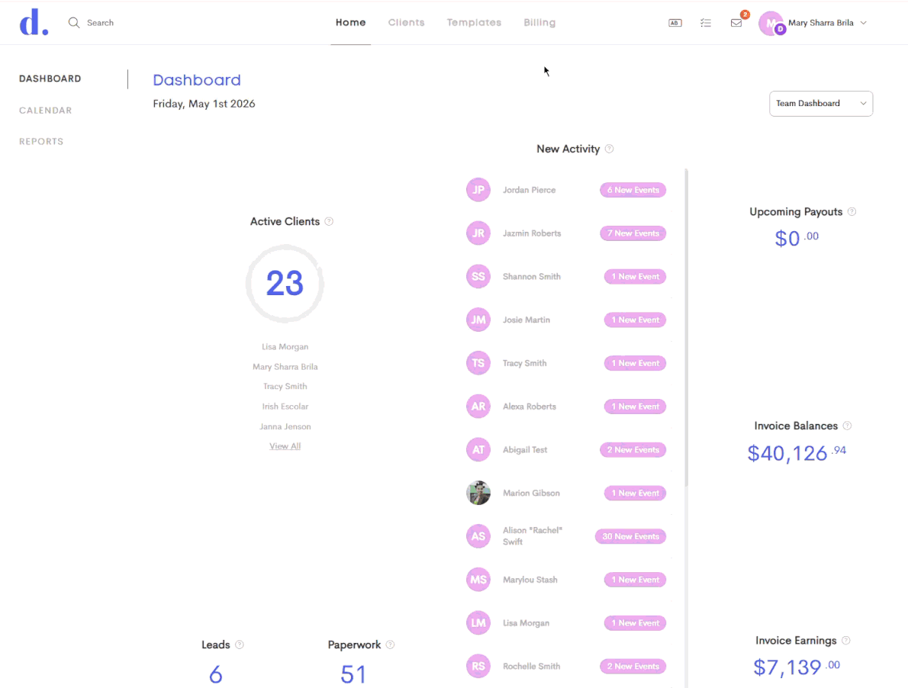This screenshot has height=688, width=908.
Task: Click the New Activity list scrollbar
Action: (686, 327)
